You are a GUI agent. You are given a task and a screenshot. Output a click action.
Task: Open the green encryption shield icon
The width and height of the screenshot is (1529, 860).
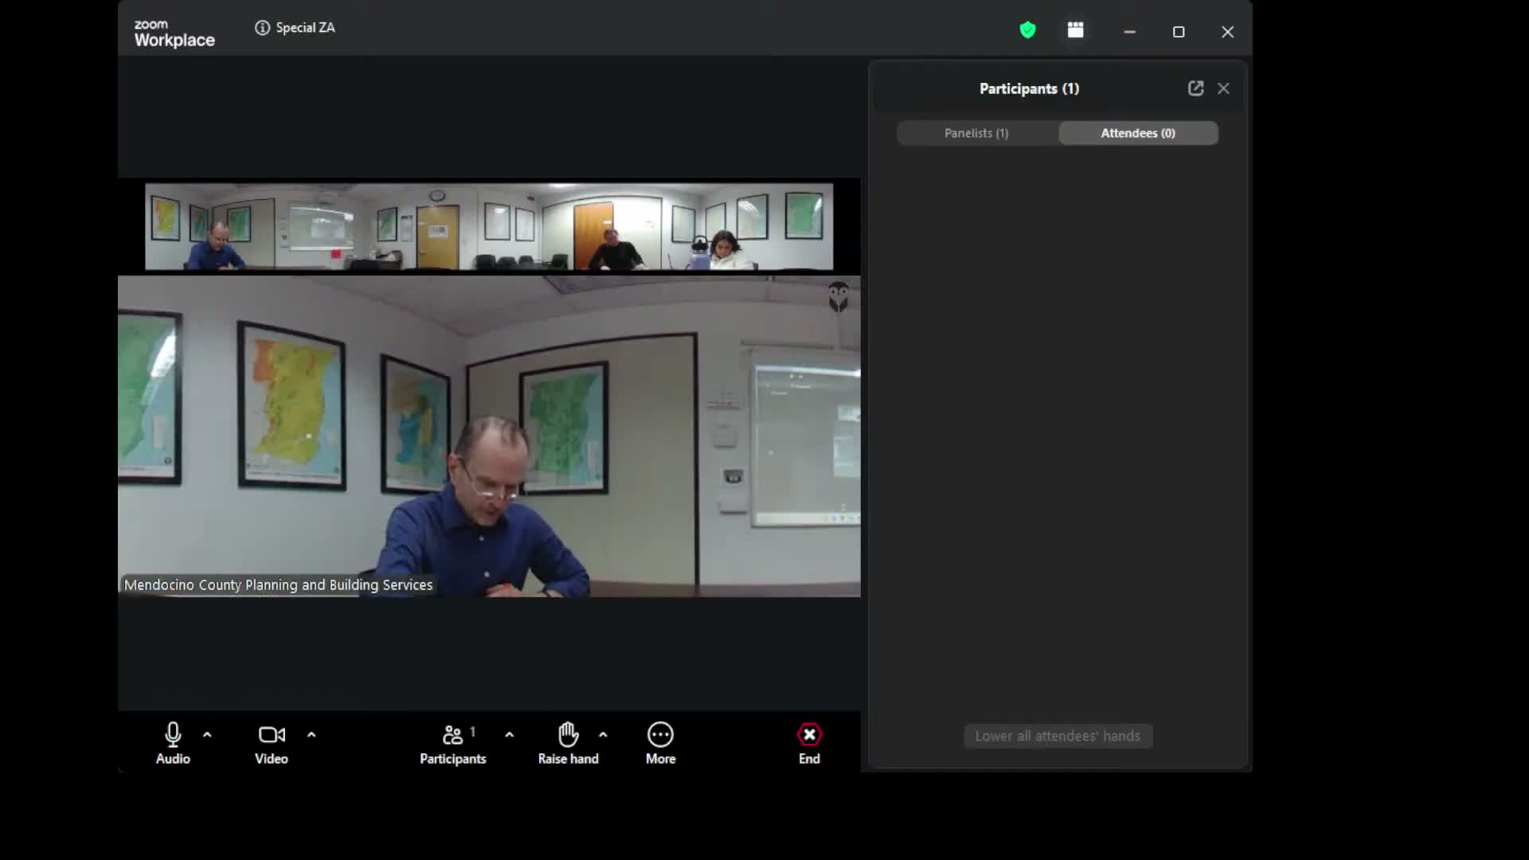pyautogui.click(x=1027, y=30)
